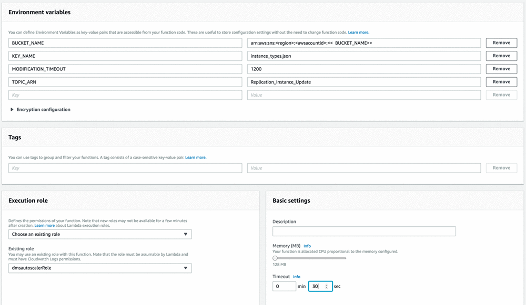Remove the BUCKET_NAME environment variable
Viewport: 526px width, 305px height.
[x=501, y=43]
